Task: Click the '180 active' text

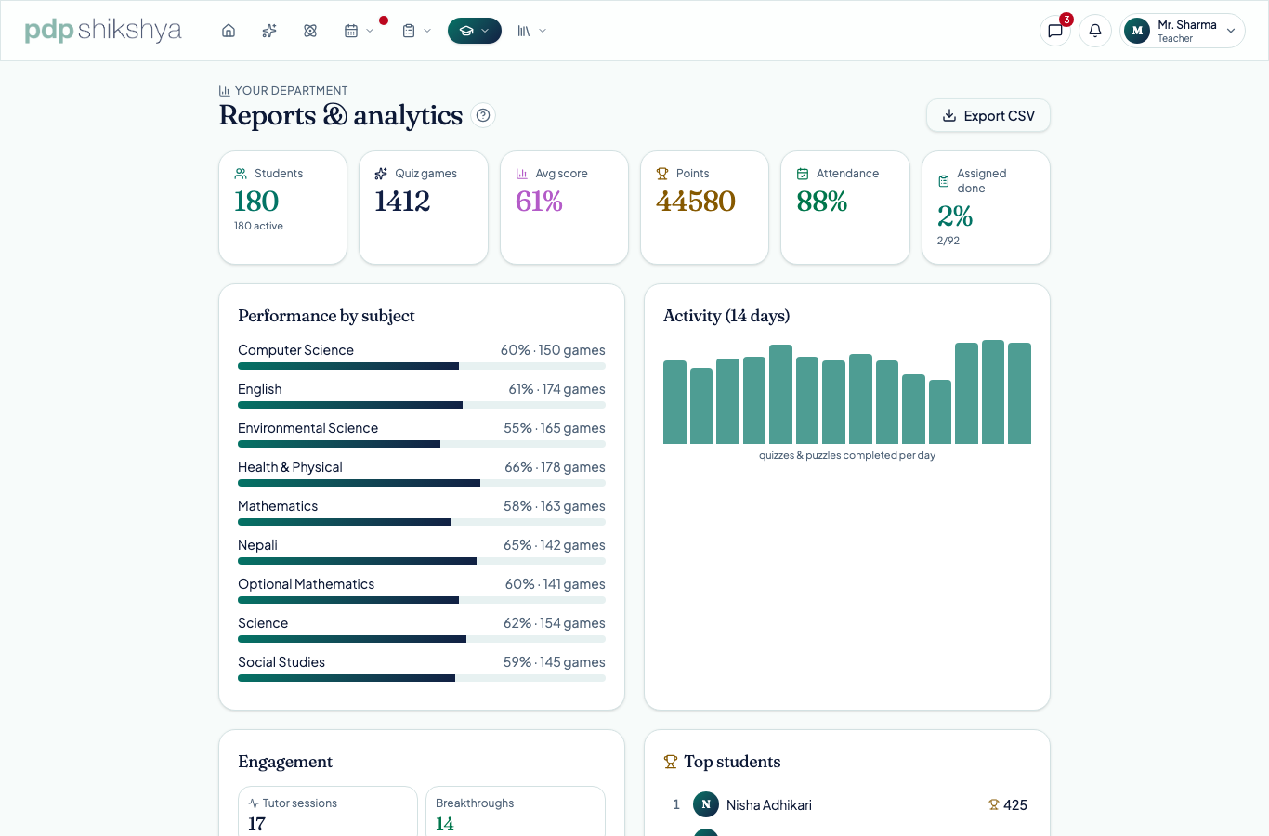Action: pos(258,226)
